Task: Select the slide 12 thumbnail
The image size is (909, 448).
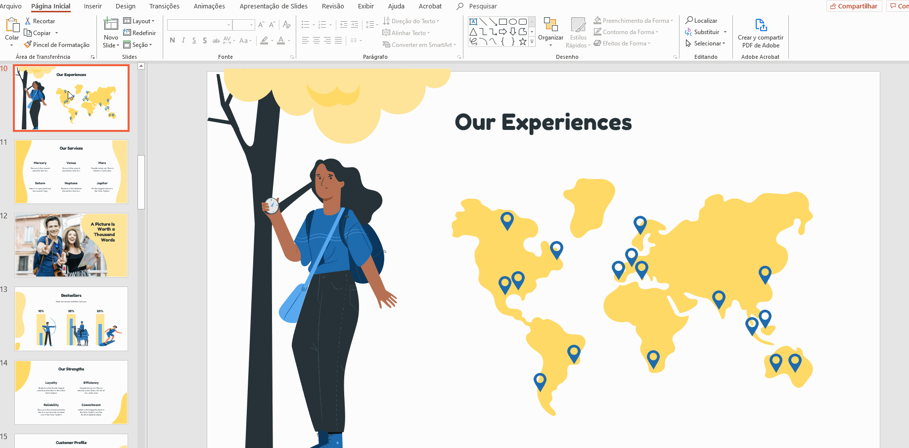Action: [x=71, y=245]
